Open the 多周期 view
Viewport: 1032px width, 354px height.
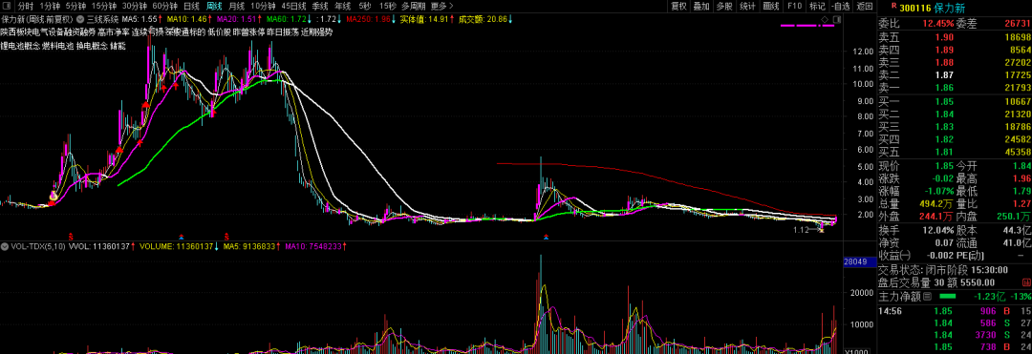[x=413, y=6]
